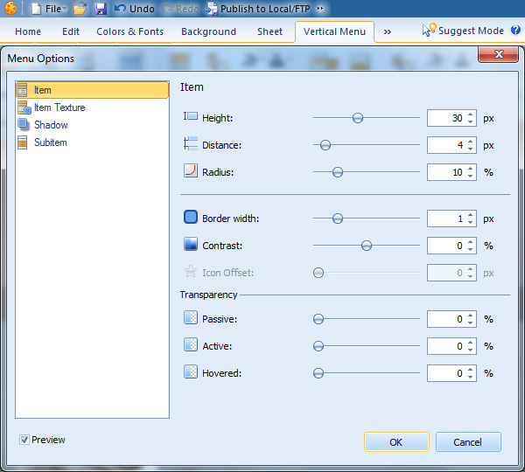Image resolution: width=525 pixels, height=472 pixels.
Task: Click the Active transparency slider handle
Action: tap(318, 346)
